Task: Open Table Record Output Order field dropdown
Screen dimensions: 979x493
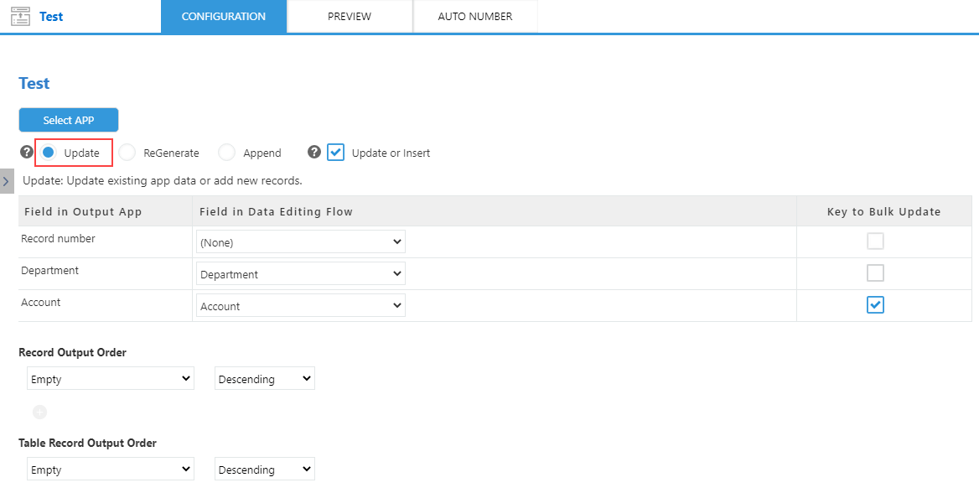Action: (x=111, y=470)
